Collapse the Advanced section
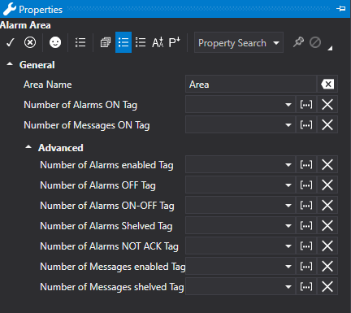351x313 pixels. pyautogui.click(x=28, y=147)
